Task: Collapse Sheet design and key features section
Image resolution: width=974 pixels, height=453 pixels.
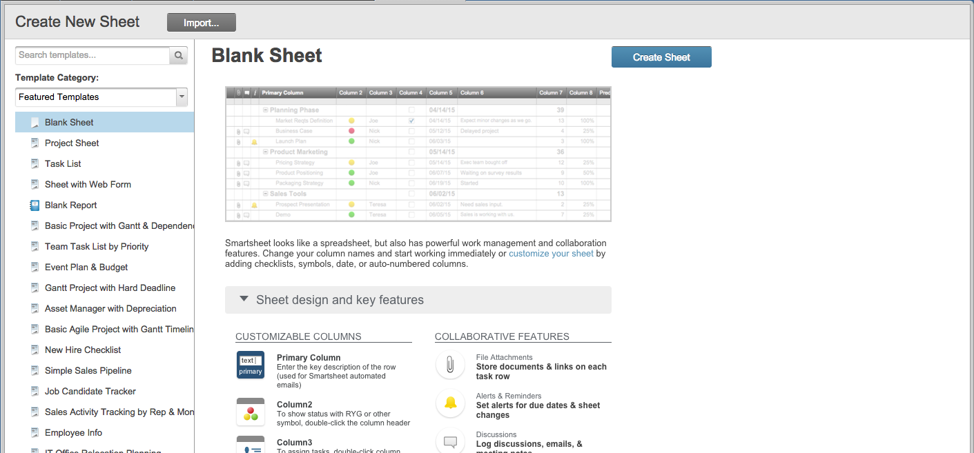Action: (x=418, y=300)
